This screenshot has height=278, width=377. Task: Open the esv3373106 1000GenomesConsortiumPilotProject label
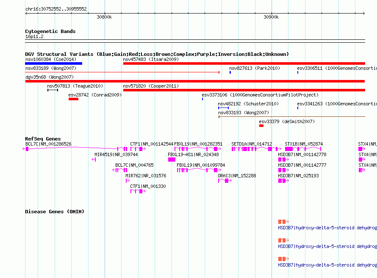coord(260,95)
